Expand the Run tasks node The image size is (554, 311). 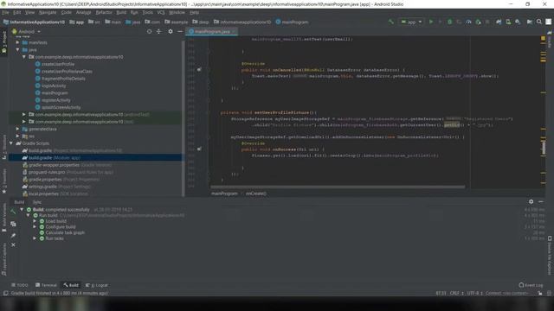pos(35,238)
